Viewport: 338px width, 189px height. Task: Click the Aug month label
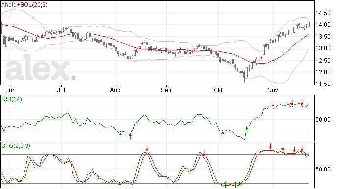[x=115, y=90]
